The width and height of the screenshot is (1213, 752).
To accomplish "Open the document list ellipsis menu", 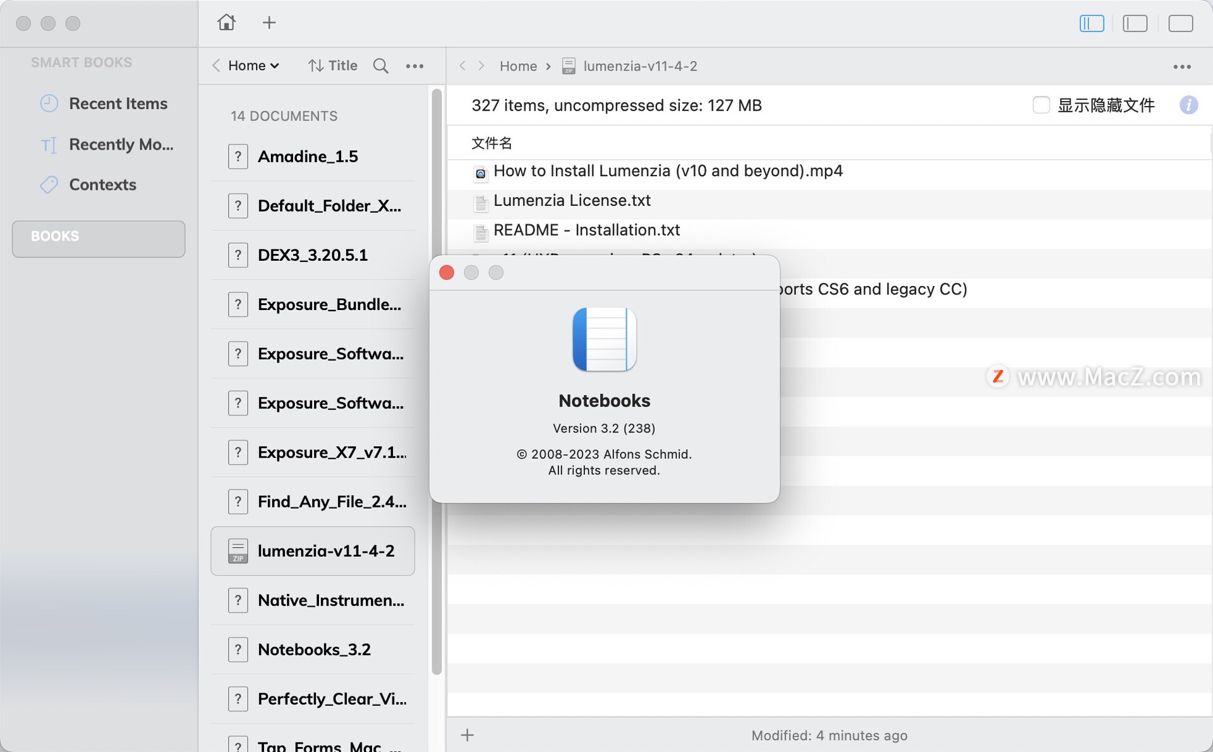I will pyautogui.click(x=414, y=66).
